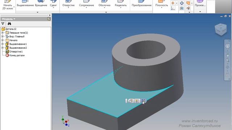Open the navigation wheel on nav bar
Viewport: 232px width, 130px height.
click(227, 46)
